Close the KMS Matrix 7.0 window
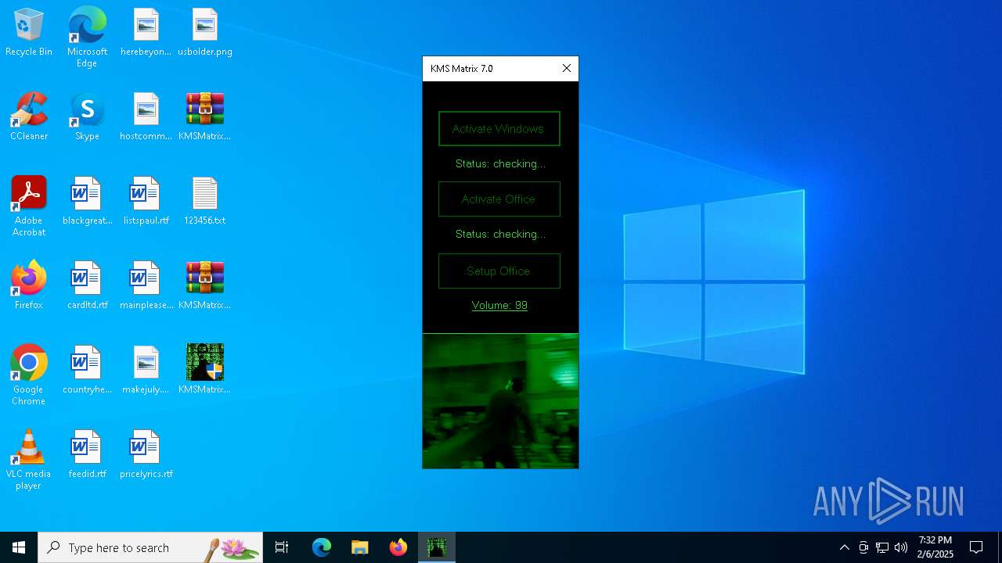This screenshot has width=1002, height=563. (x=567, y=69)
